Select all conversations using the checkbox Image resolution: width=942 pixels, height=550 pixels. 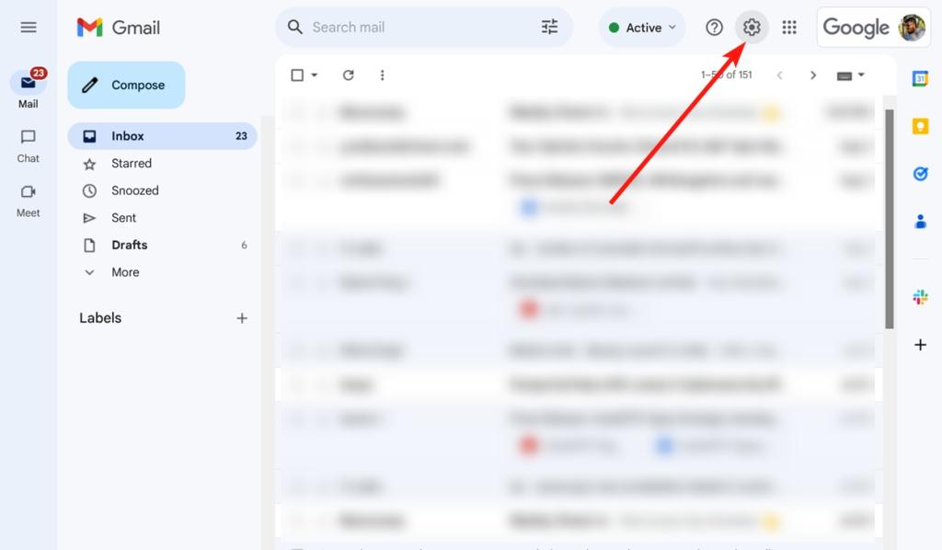tap(296, 74)
